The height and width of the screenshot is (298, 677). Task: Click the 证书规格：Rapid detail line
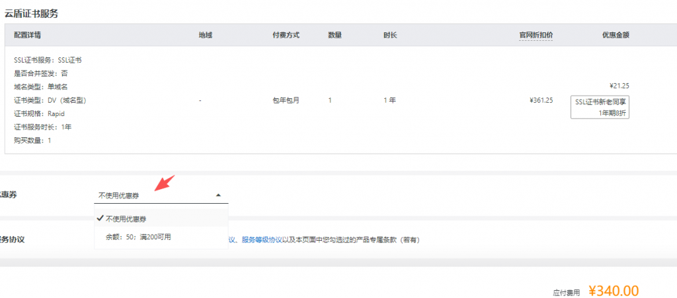(x=39, y=113)
